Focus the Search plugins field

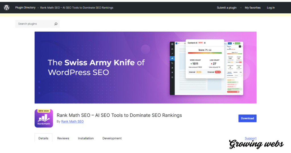[x=37, y=24]
